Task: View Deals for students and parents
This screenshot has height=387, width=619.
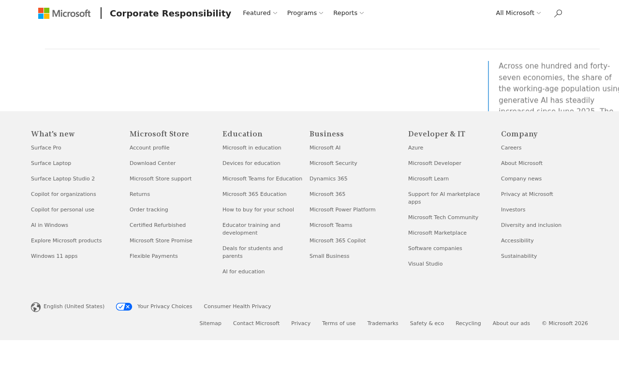Action: [252, 253]
